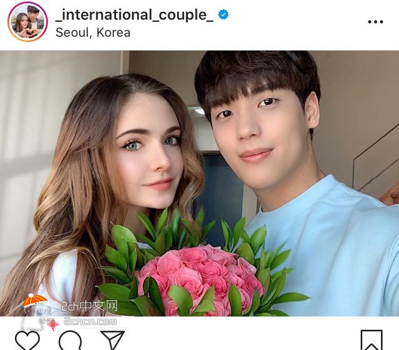Image resolution: width=399 pixels, height=350 pixels.
Task: Click the orange umbrella watermark logo
Action: [x=35, y=301]
